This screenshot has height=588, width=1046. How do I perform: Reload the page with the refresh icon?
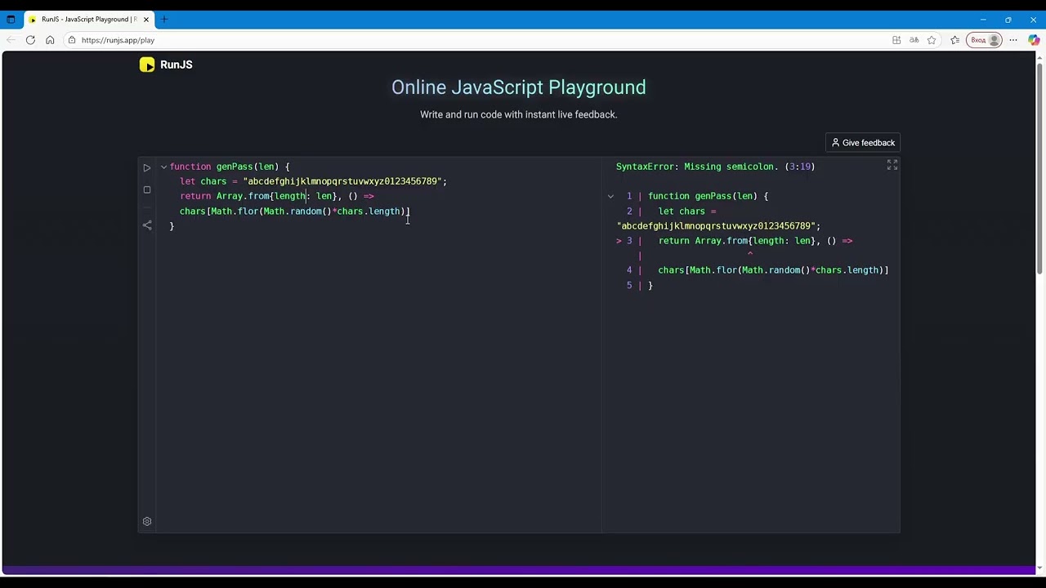(x=30, y=40)
